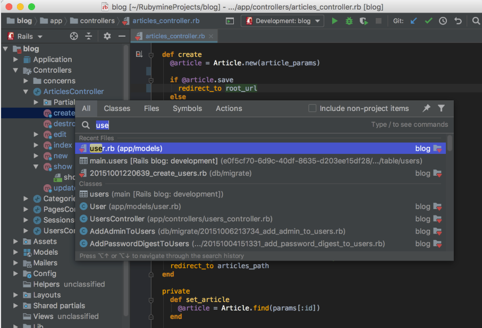Click the Stop square button in toolbar
The height and width of the screenshot is (328, 482).
378,21
